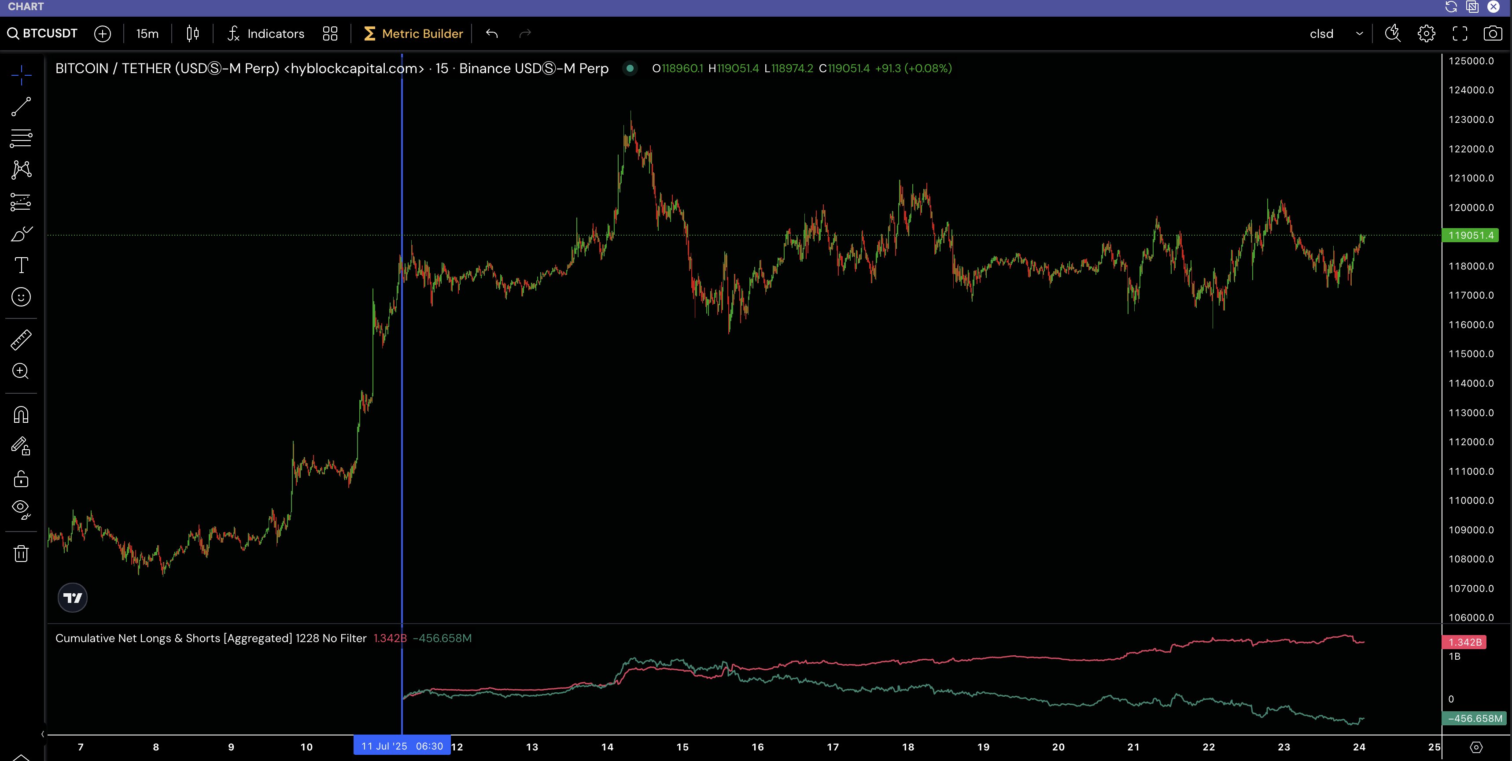Open chart settings gear
Viewport: 1512px width, 761px height.
pos(1426,33)
